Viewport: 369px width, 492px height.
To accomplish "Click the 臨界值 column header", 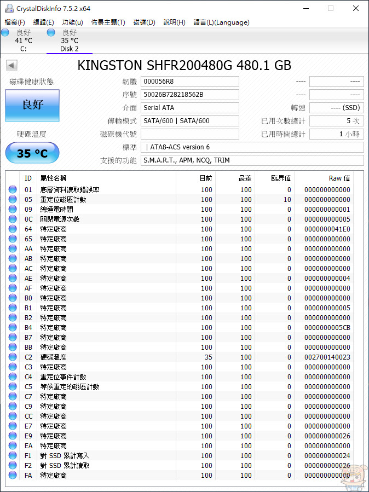I will click(275, 178).
